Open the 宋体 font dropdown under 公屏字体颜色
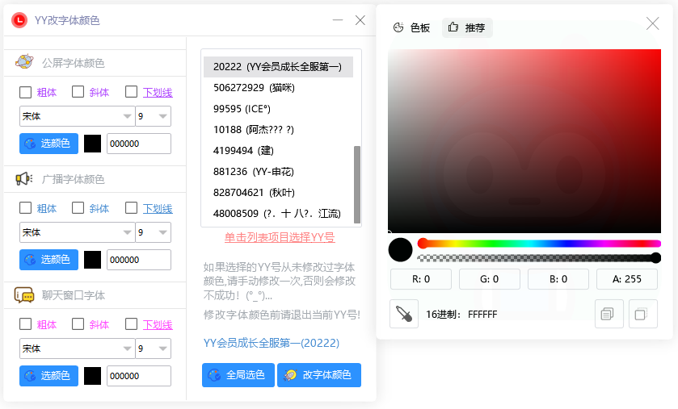 [x=77, y=116]
